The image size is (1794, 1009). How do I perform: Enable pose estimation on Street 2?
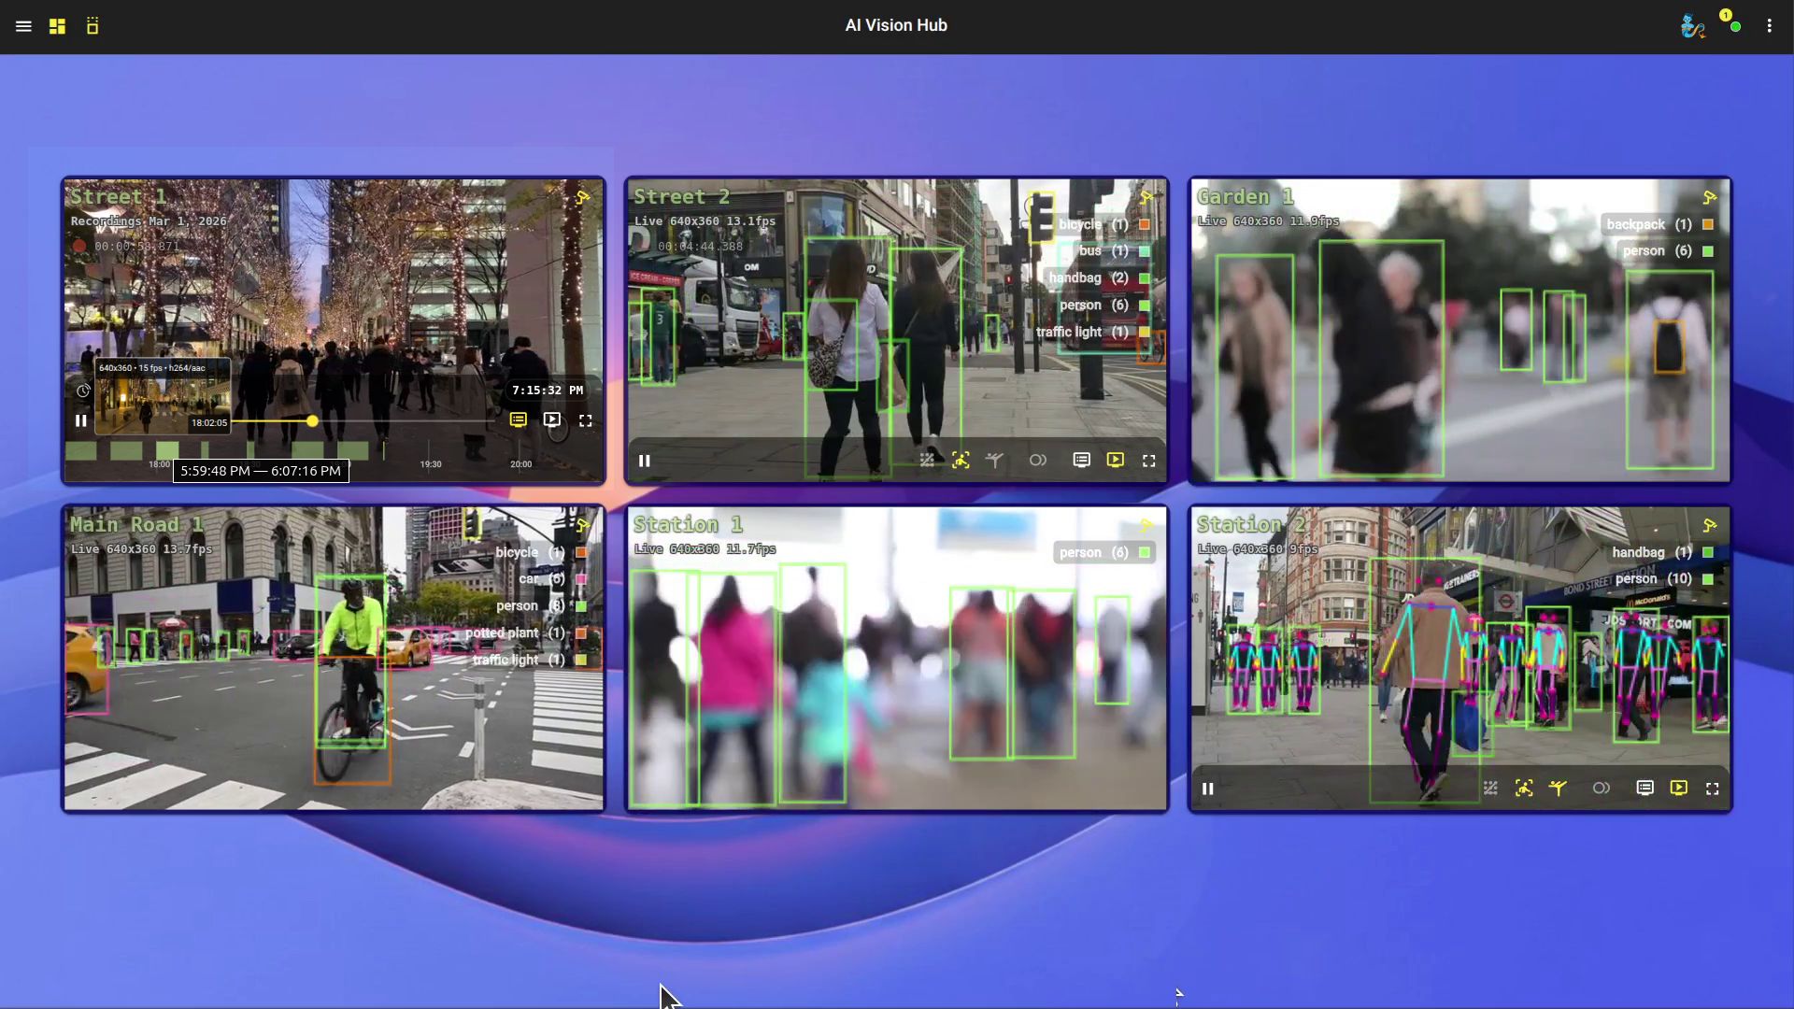(x=994, y=461)
